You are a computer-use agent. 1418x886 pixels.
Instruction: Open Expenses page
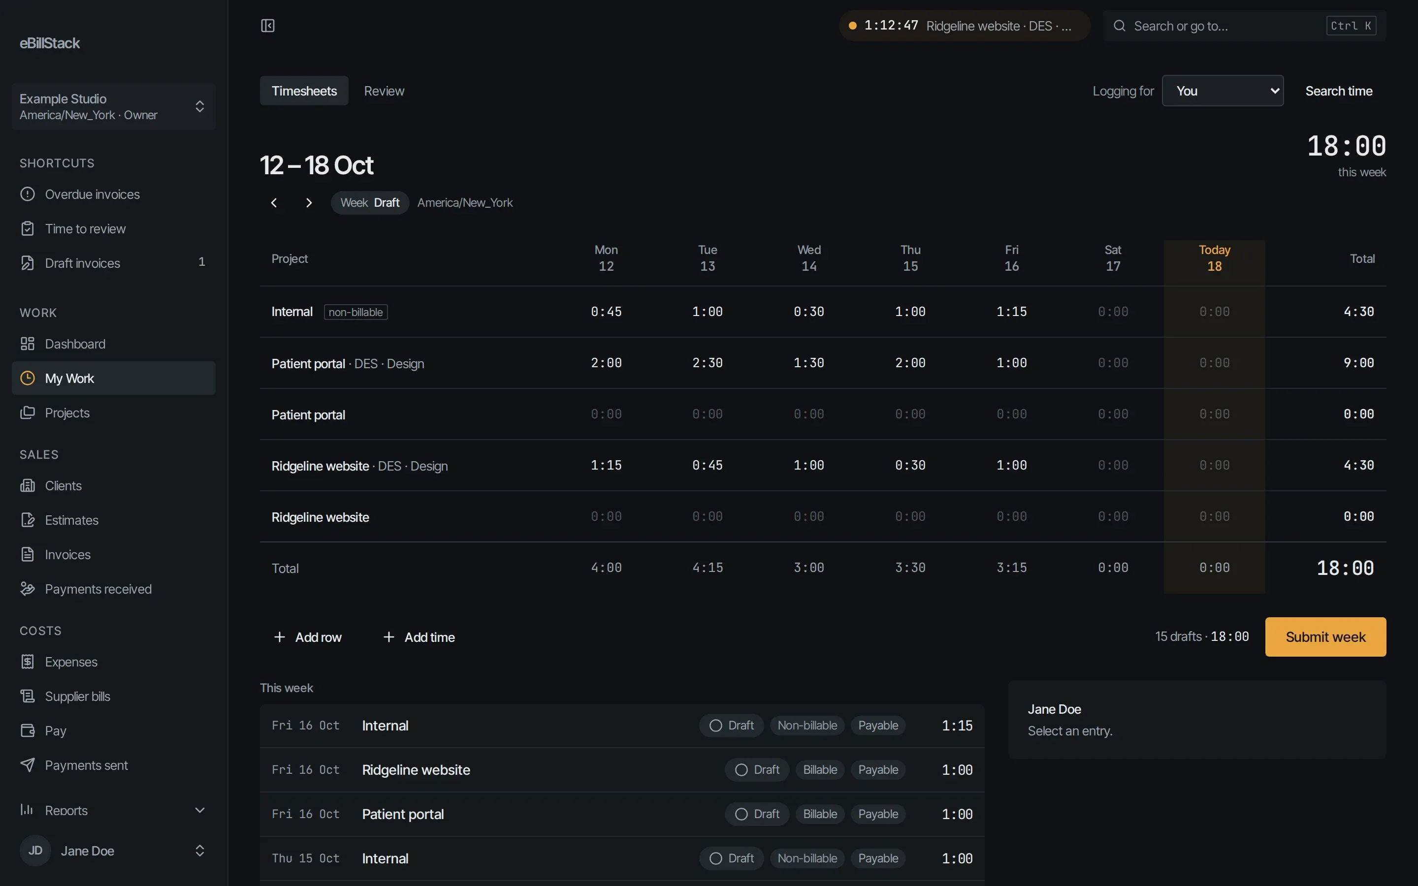pyautogui.click(x=114, y=662)
